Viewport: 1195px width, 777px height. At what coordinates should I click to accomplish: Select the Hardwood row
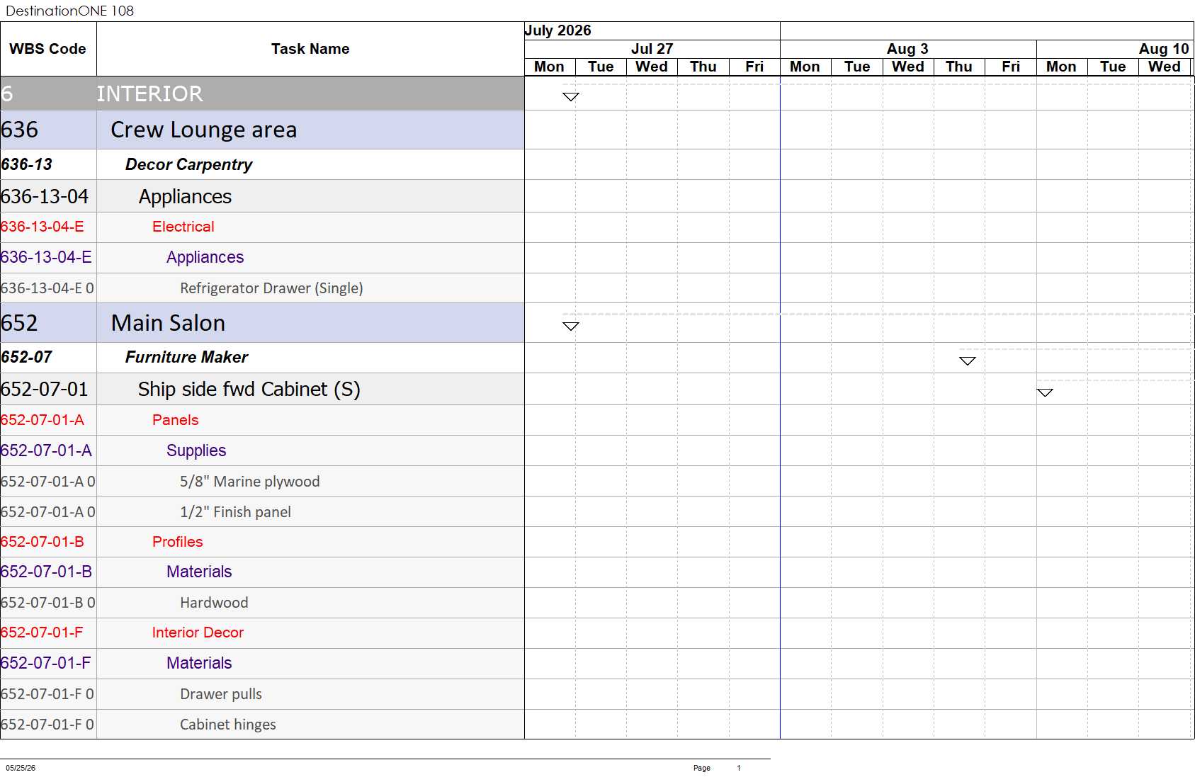coord(262,603)
